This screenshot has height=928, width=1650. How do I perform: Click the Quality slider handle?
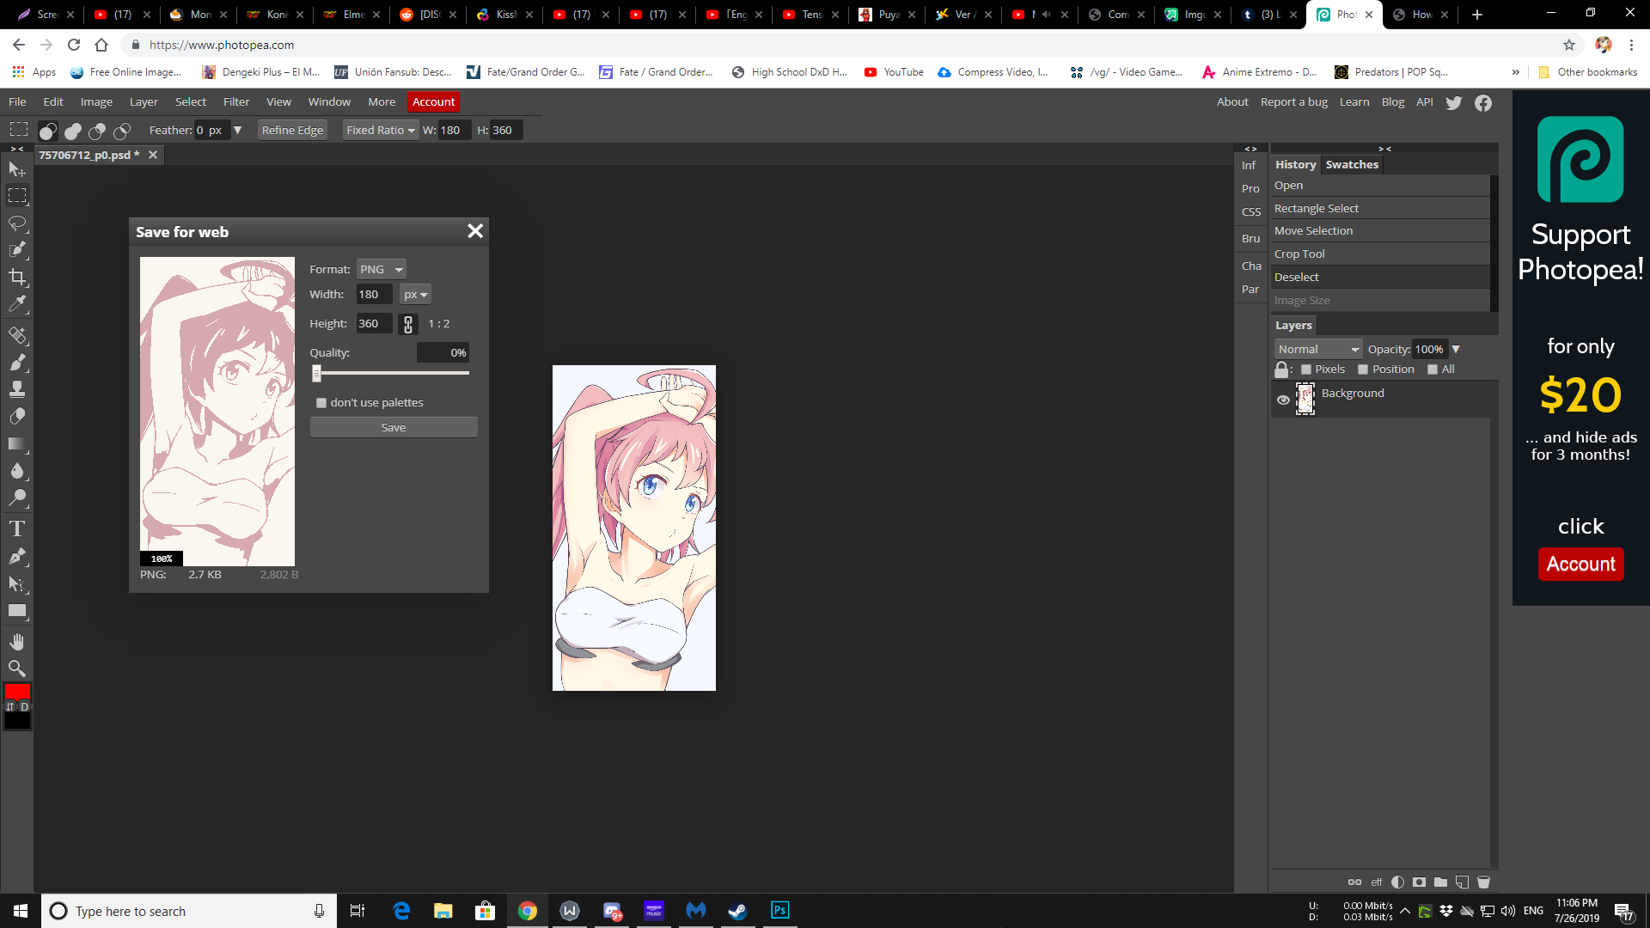(x=316, y=373)
